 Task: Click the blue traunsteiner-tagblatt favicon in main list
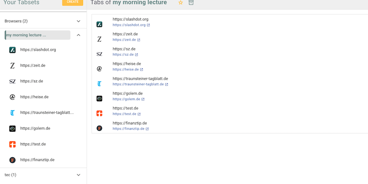tap(100, 84)
